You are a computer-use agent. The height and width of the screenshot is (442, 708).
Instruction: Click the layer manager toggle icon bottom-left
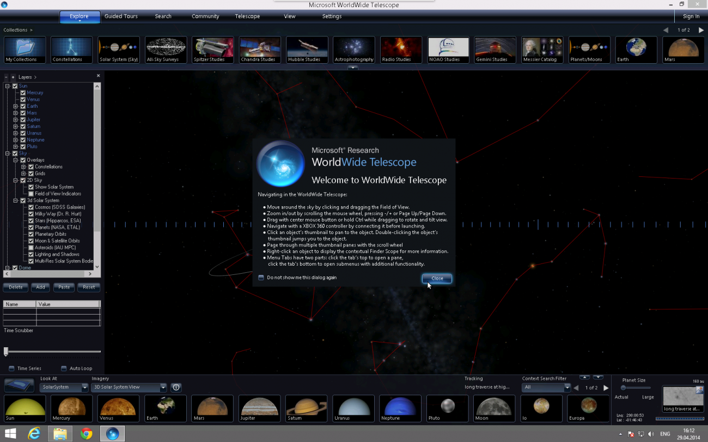tap(20, 385)
